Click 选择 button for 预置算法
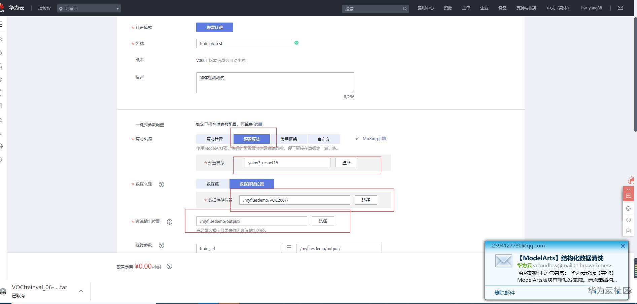637x304 pixels. (x=346, y=163)
